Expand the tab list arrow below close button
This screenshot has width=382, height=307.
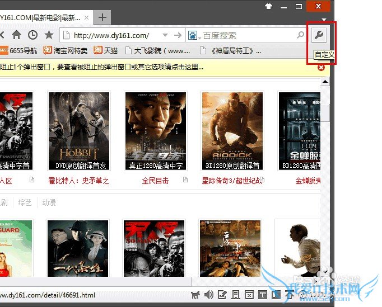point(324,20)
